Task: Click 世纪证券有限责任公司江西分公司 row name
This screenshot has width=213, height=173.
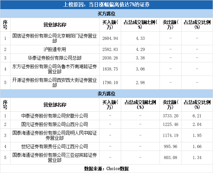Action: [x=55, y=146]
